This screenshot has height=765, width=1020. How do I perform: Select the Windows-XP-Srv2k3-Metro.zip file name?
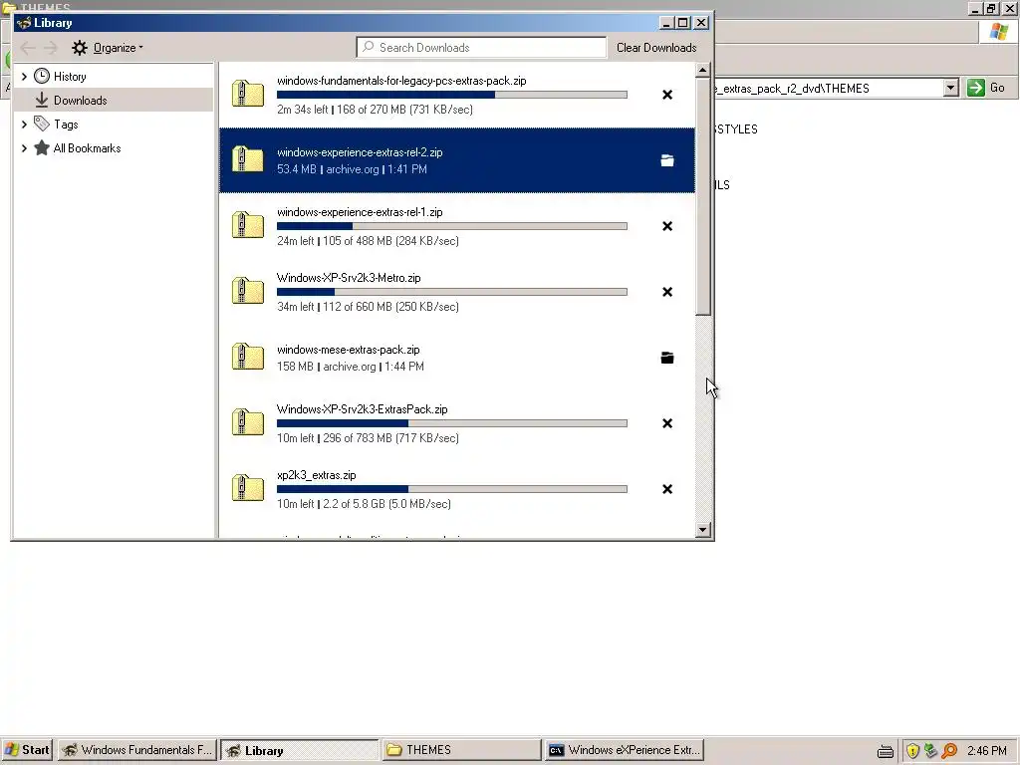point(349,278)
